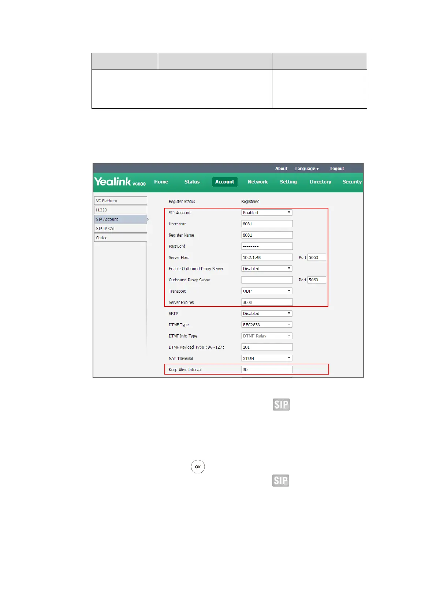This screenshot has height=616, width=436.
Task: Click the DTMF Payload Type (96~127) label
Action: [196, 347]
